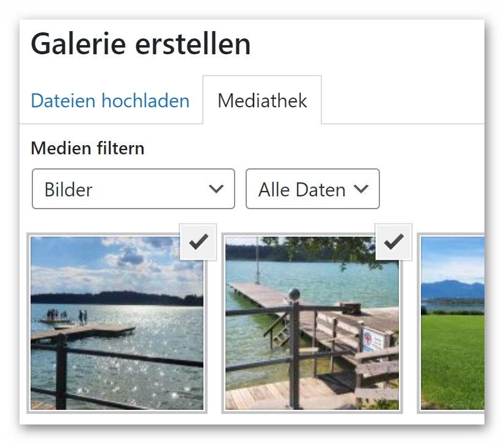The height and width of the screenshot is (444, 504).
Task: Open the Bilder media type dropdown
Action: pos(133,189)
